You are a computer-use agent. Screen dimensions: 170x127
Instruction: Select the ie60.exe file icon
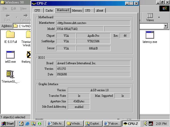(10, 55)
